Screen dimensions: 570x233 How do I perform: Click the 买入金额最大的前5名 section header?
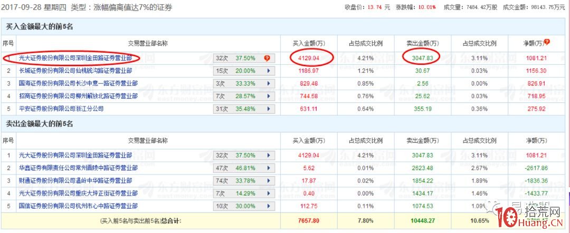click(40, 26)
